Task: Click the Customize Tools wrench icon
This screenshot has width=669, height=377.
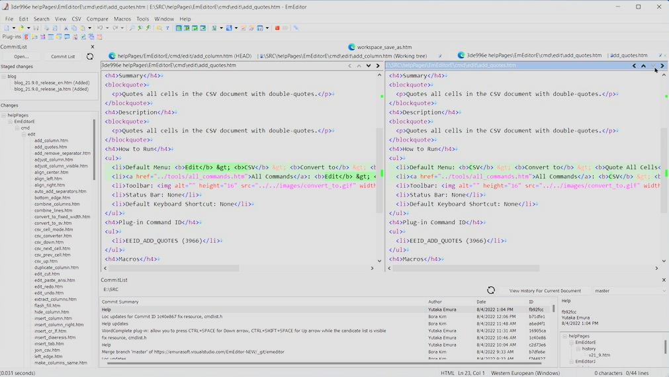Action: [296, 28]
